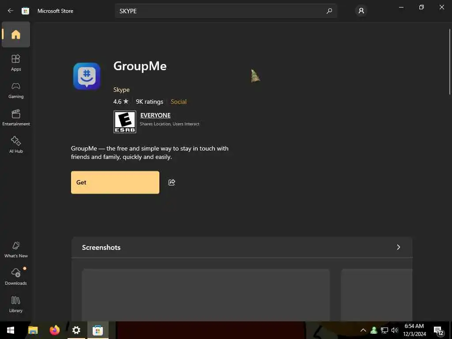Share the GroupMe app page
The image size is (452, 339).
tap(172, 182)
